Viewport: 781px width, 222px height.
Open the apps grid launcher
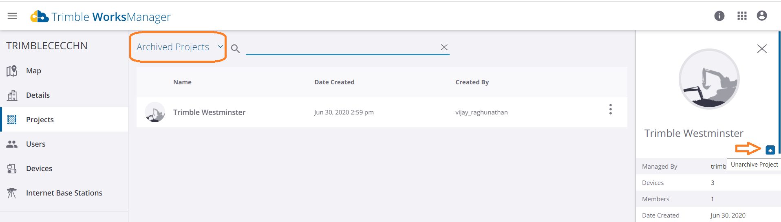(x=742, y=16)
